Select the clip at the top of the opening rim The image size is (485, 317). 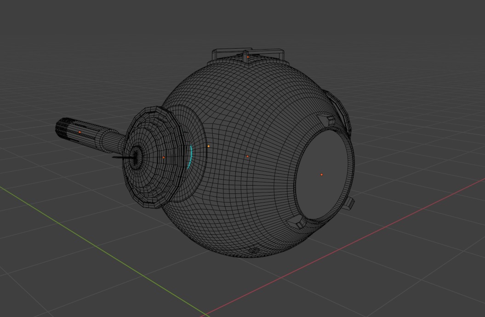(326, 120)
